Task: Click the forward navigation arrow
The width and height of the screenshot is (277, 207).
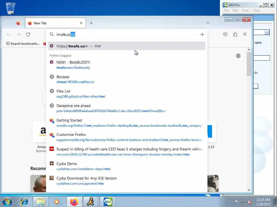Action: [18, 34]
